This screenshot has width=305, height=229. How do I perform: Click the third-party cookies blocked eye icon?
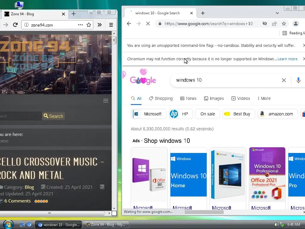(x=264, y=24)
